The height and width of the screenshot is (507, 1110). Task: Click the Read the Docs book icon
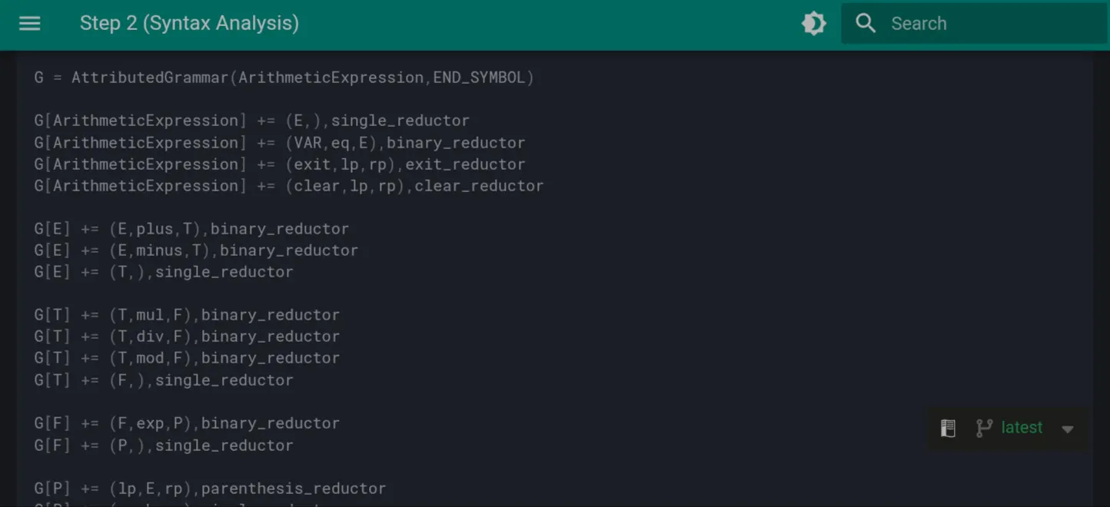(948, 429)
